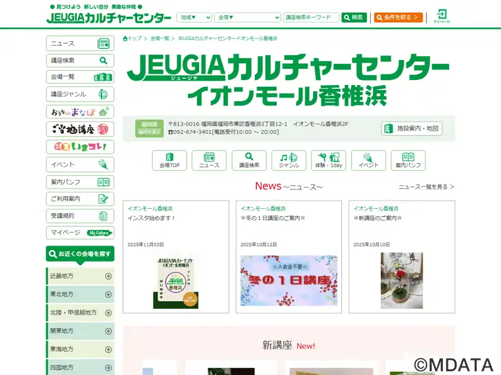
Task: Click the お近くの会場を探す green button
Action: point(80,254)
